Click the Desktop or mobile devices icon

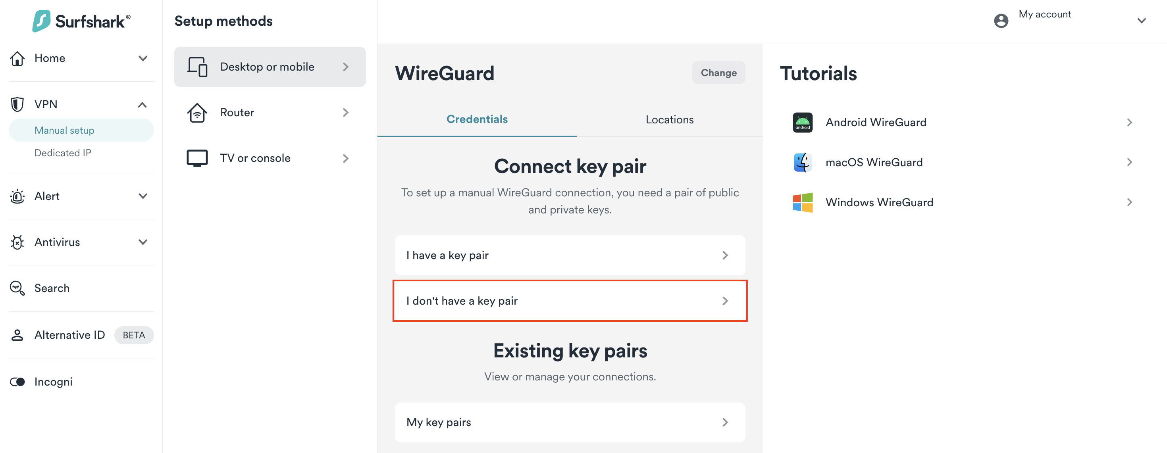pyautogui.click(x=197, y=67)
